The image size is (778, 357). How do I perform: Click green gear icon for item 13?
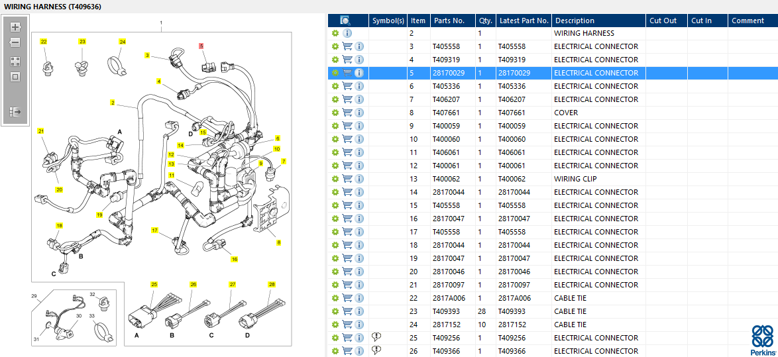[x=335, y=179]
